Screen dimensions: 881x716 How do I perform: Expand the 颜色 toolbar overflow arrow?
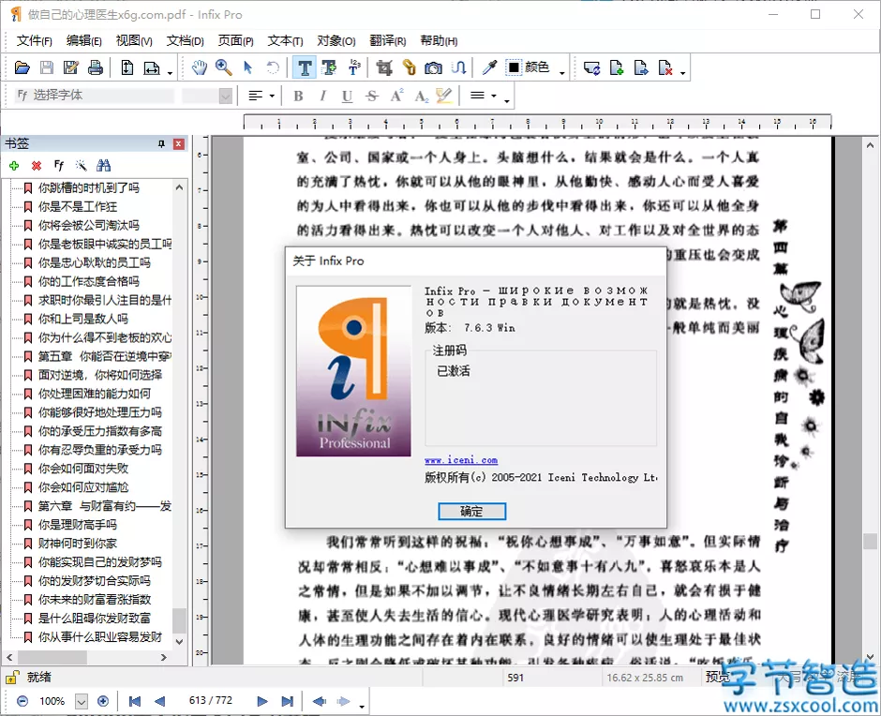pos(561,72)
